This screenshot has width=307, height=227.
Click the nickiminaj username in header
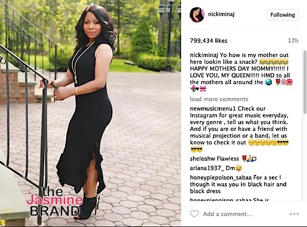tap(221, 14)
